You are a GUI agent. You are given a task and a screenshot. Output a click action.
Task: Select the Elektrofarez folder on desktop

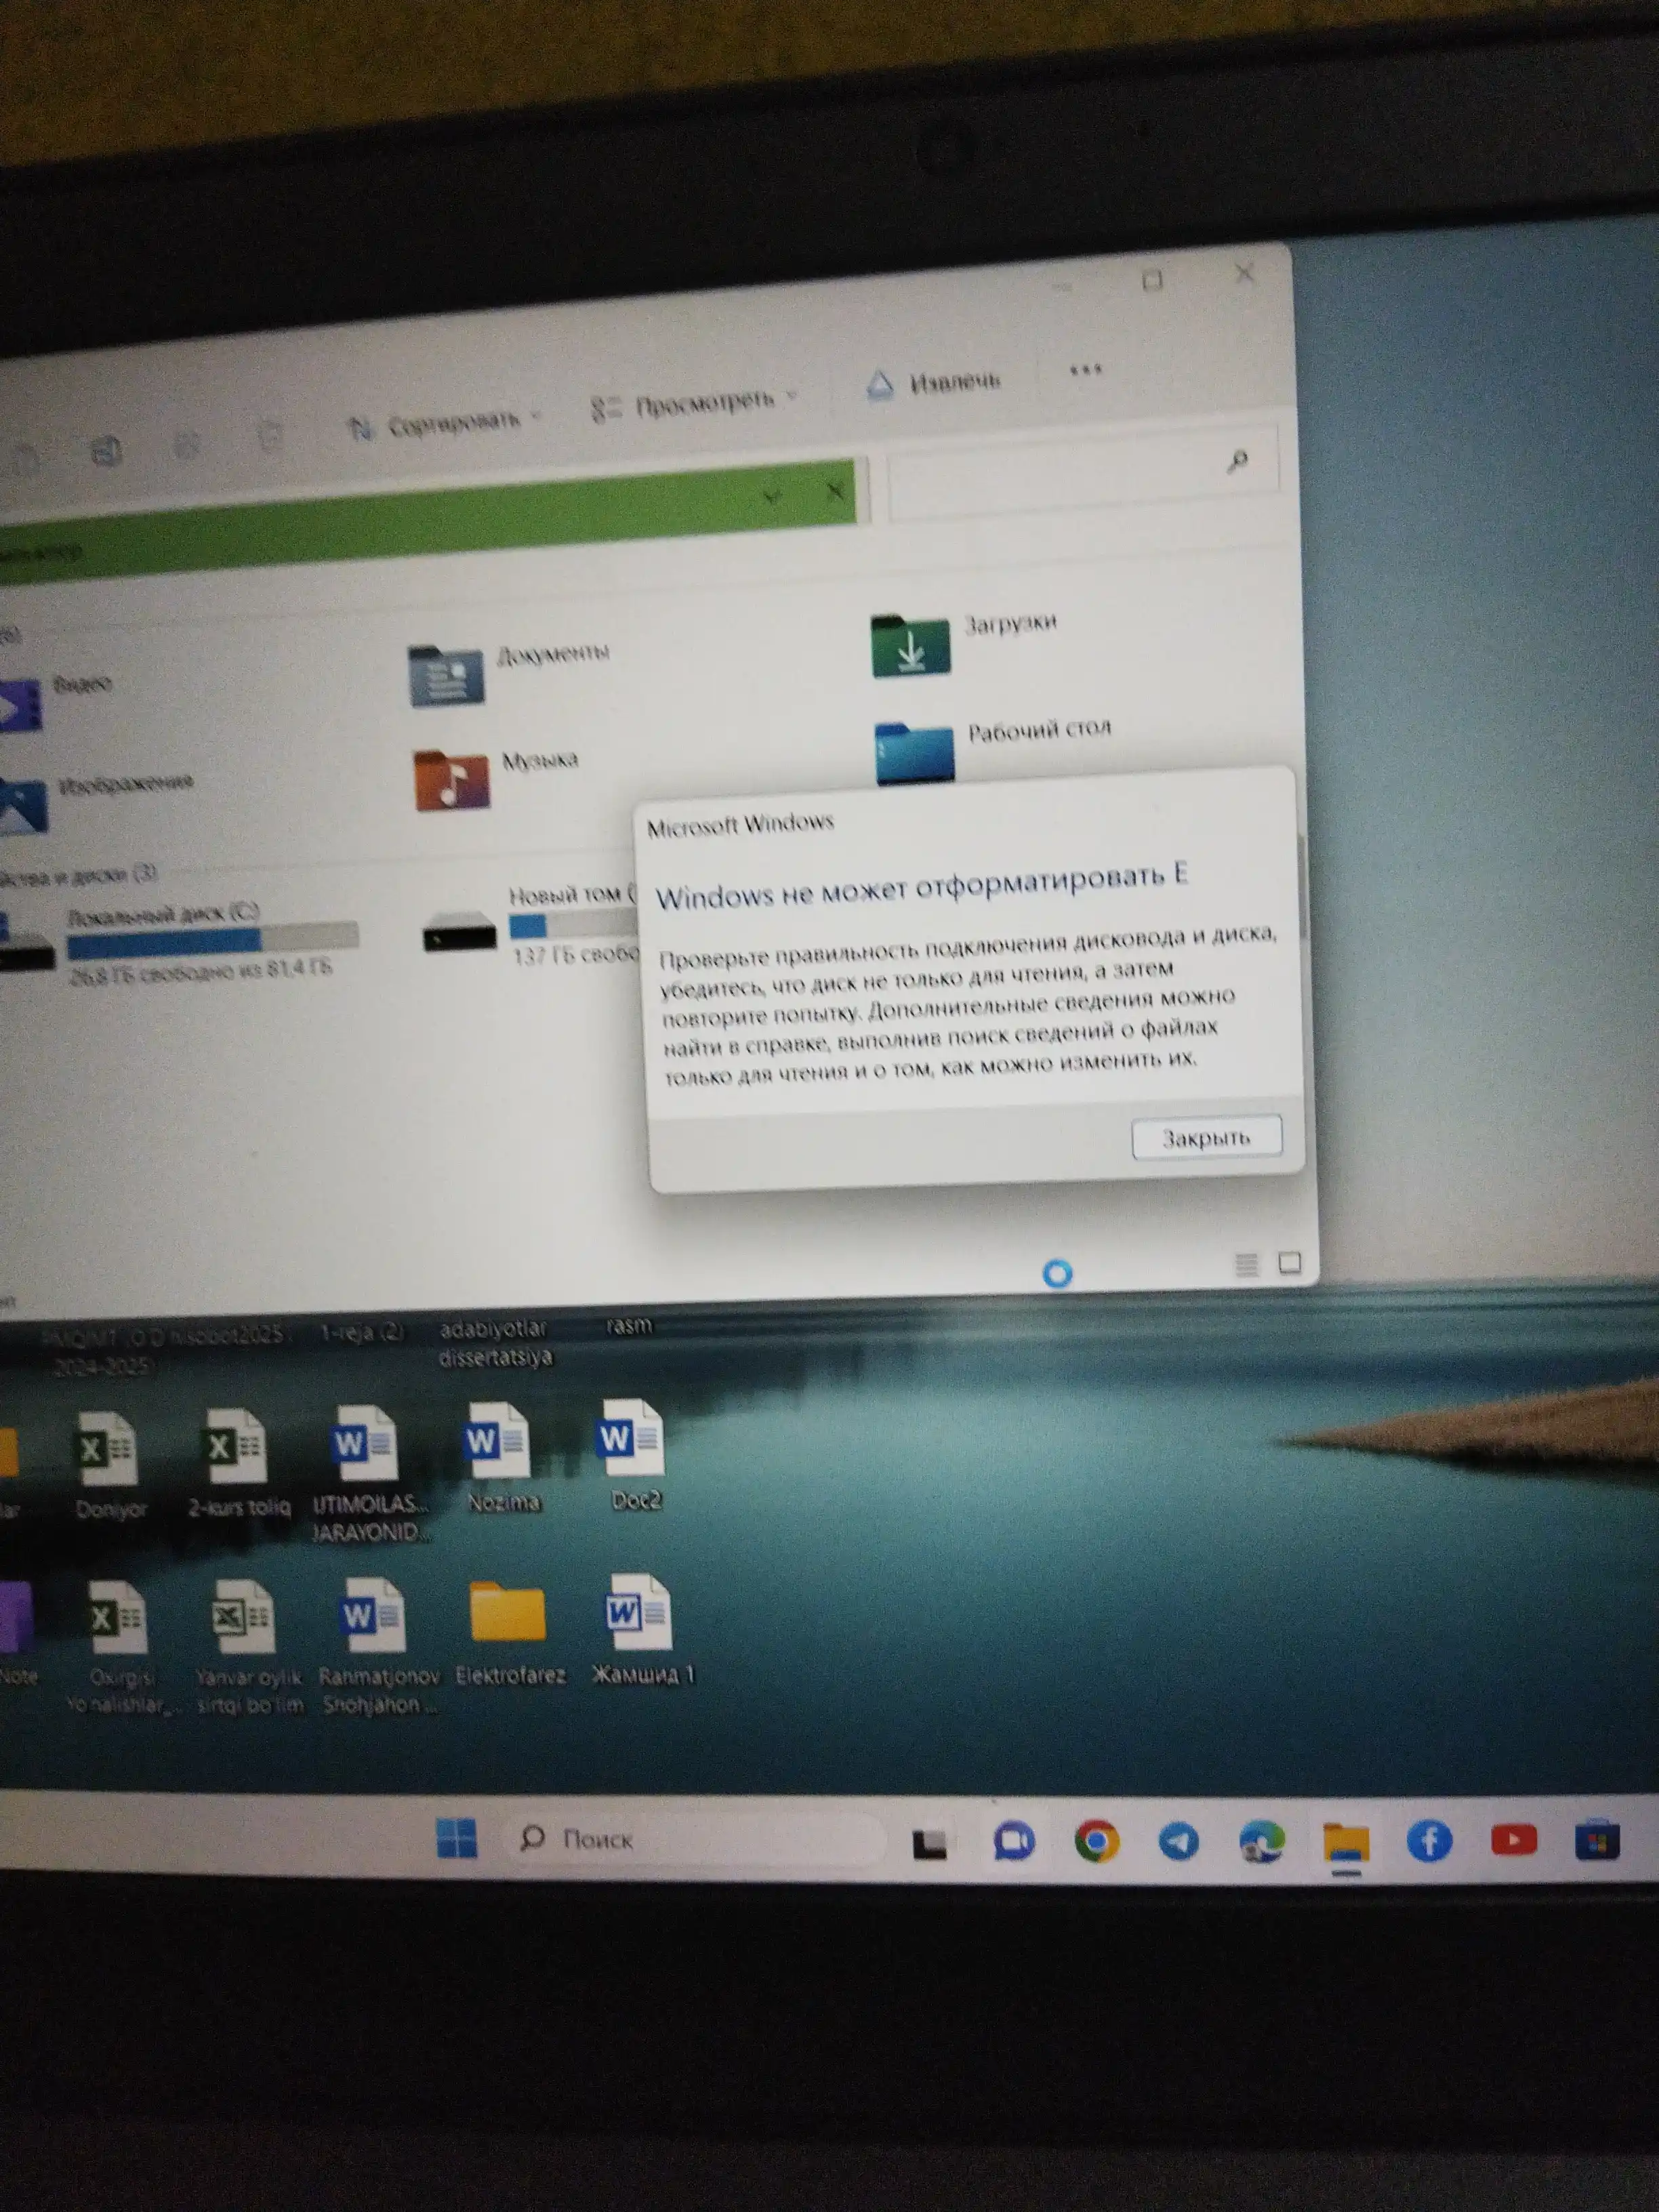(x=510, y=1635)
